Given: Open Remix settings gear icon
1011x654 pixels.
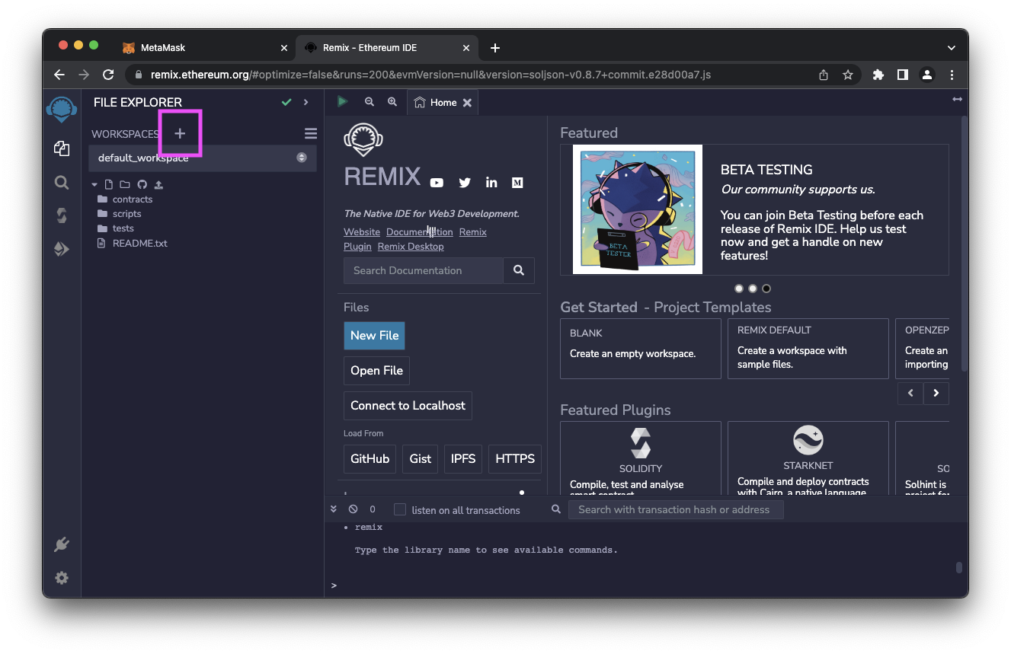Looking at the screenshot, I should (x=62, y=578).
